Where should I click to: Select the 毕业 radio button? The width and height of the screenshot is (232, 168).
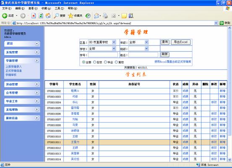(105, 62)
